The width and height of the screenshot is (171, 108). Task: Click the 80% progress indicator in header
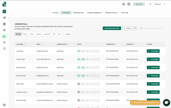139,4
